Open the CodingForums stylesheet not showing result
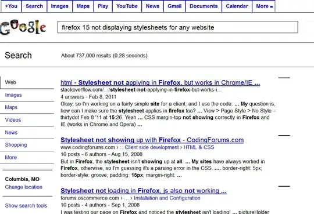 coord(152,140)
